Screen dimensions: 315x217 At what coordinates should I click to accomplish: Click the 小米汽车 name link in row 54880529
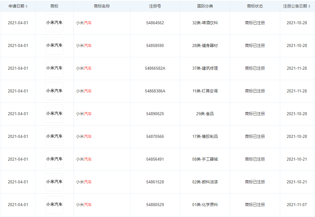84,205
